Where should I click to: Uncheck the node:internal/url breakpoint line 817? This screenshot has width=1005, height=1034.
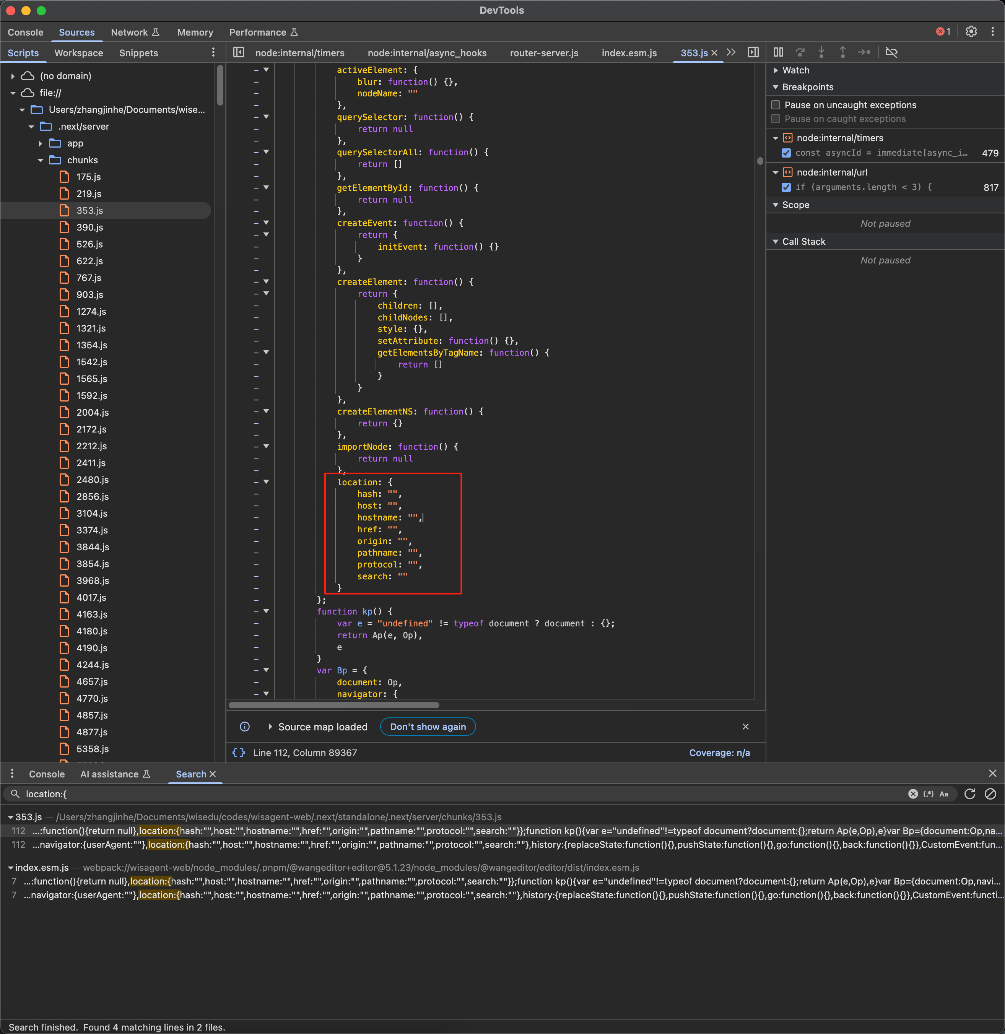point(786,187)
